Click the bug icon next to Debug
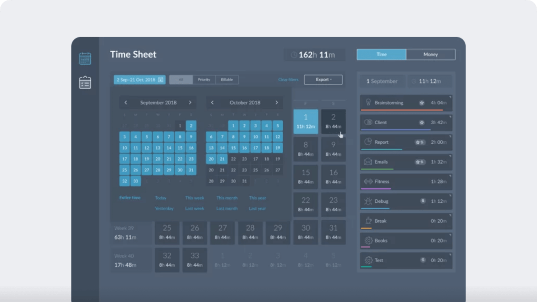Image resolution: width=537 pixels, height=302 pixels. click(x=368, y=201)
